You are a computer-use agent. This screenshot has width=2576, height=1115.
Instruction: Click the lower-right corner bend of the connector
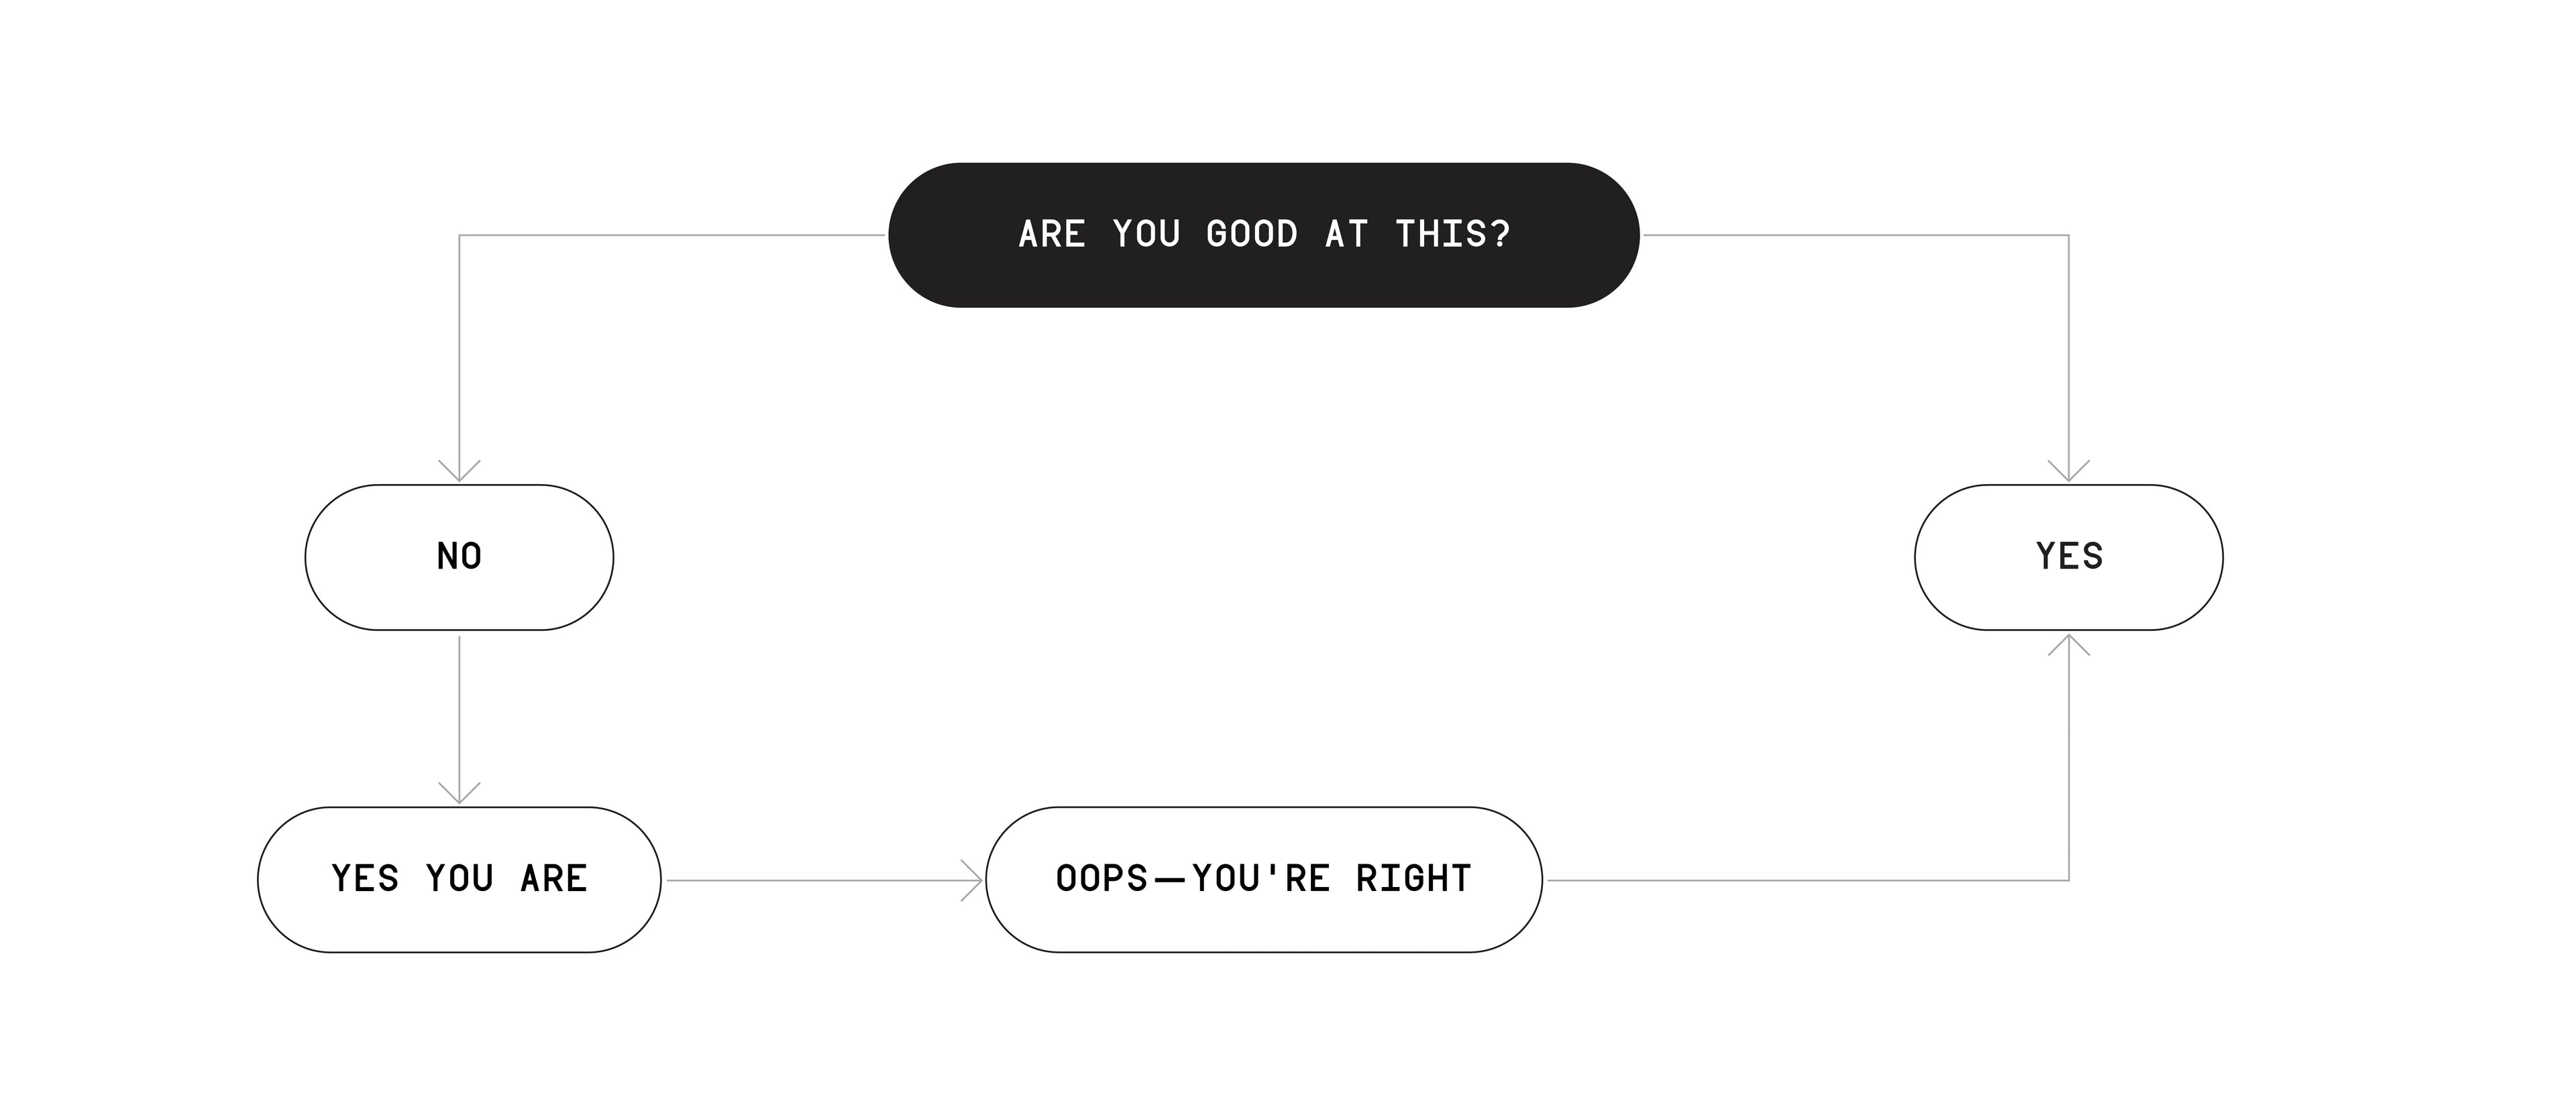tap(2069, 880)
